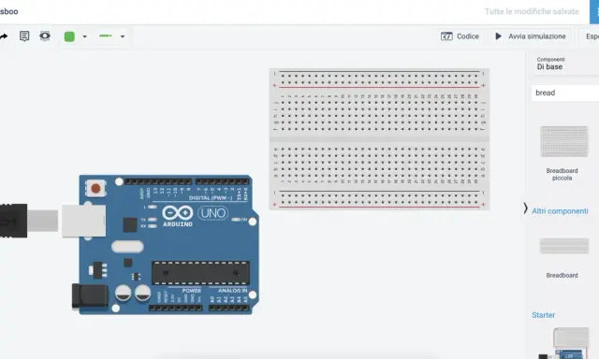Collapse the components panel chevron

(526, 208)
